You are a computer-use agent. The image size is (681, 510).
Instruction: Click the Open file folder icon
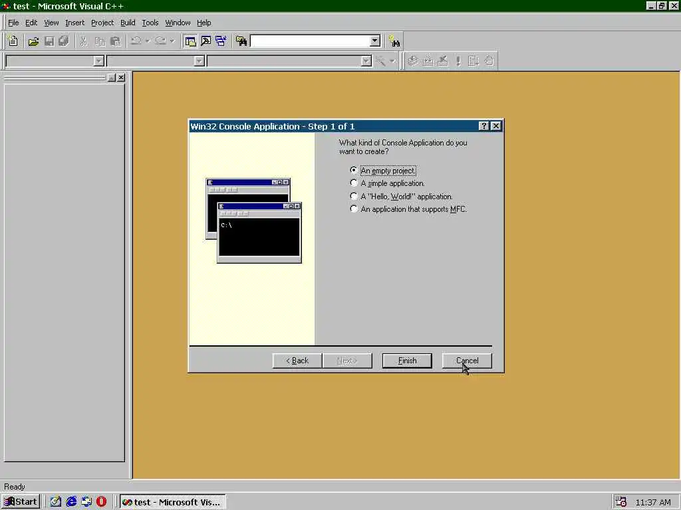[x=33, y=41]
